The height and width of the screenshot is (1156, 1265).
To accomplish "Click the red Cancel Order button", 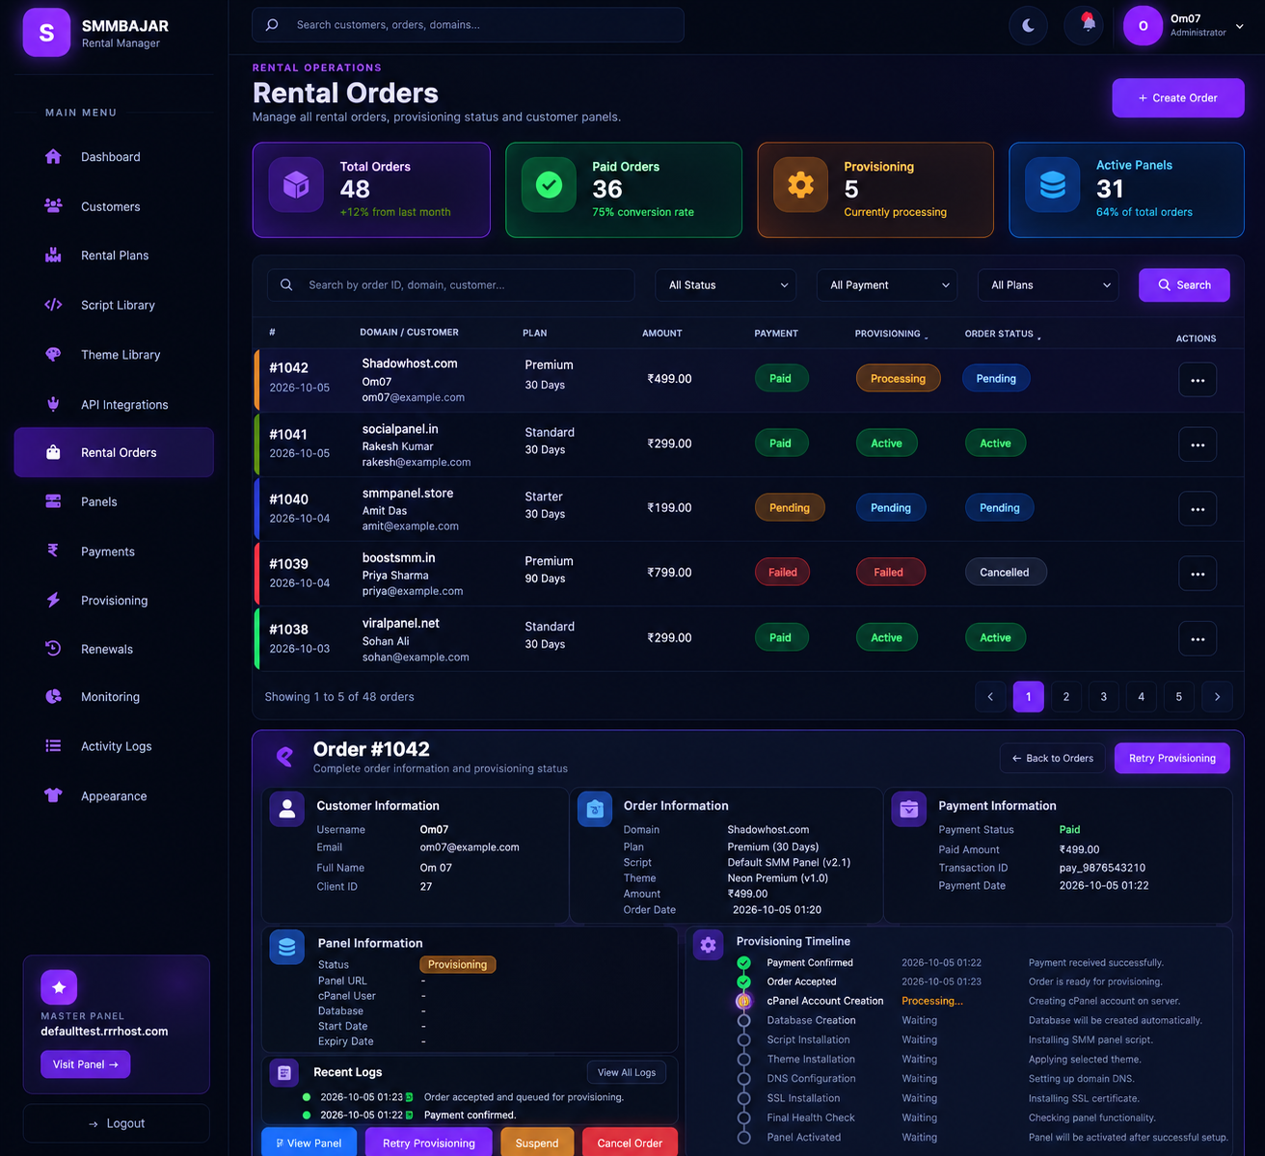I will pyautogui.click(x=630, y=1143).
